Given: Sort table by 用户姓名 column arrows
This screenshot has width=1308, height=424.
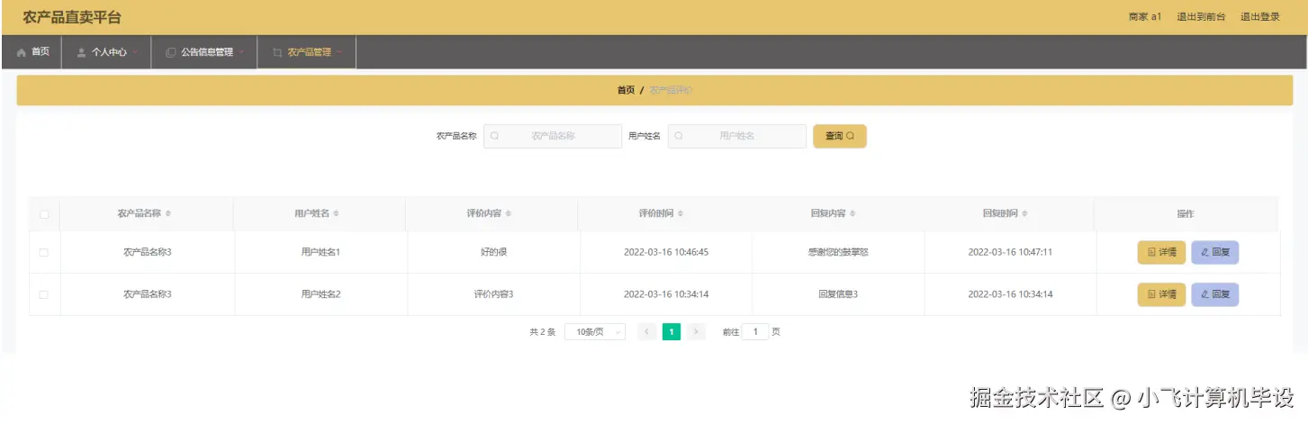Looking at the screenshot, I should click(x=337, y=214).
